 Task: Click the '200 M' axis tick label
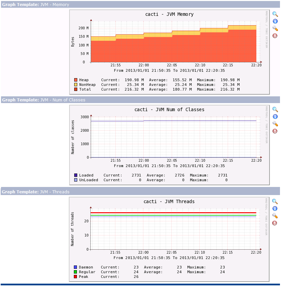click(x=83, y=28)
